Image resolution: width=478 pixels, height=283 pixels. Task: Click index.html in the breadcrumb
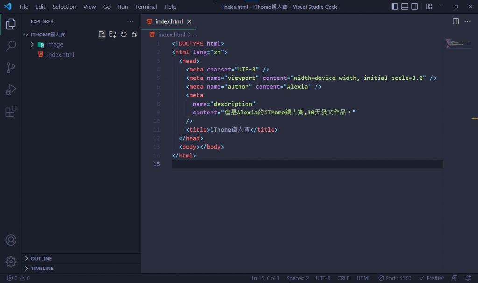[x=172, y=35]
